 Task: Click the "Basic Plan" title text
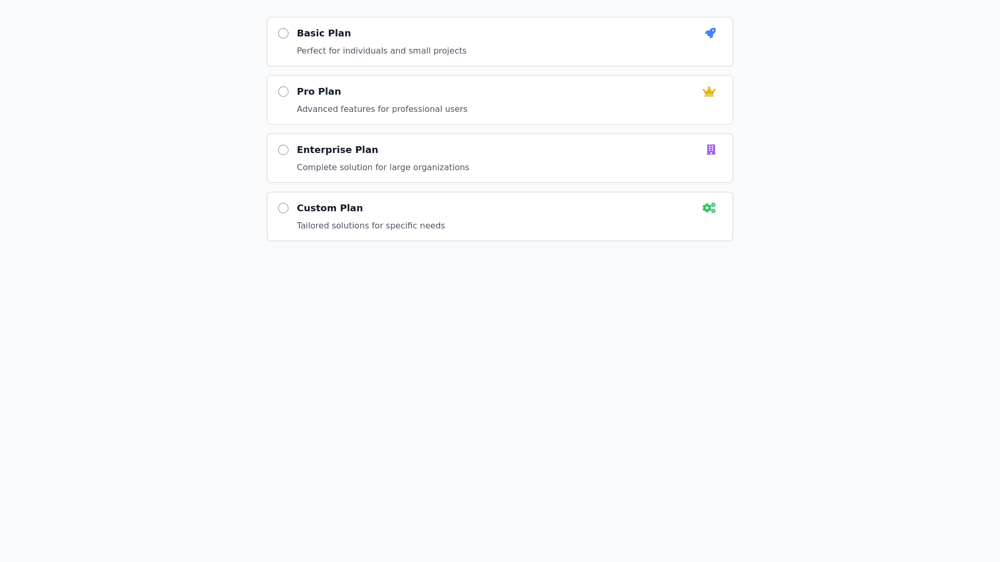(324, 33)
